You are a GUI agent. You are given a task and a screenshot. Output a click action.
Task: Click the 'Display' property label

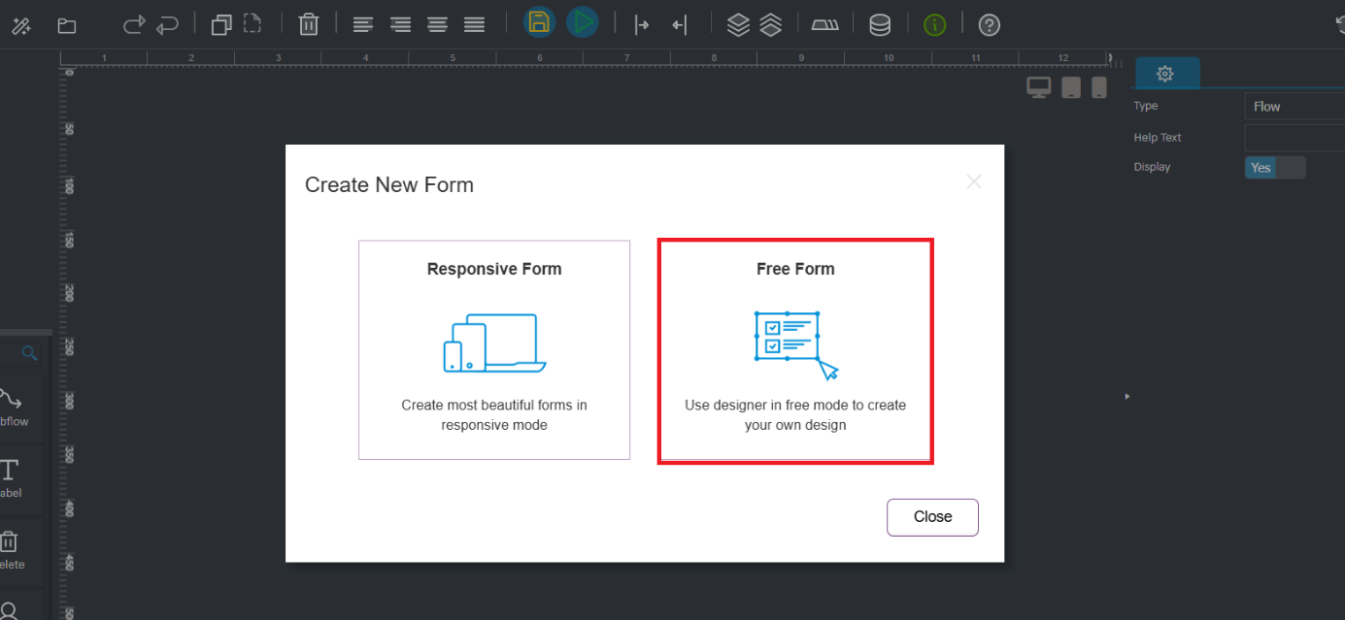point(1152,167)
